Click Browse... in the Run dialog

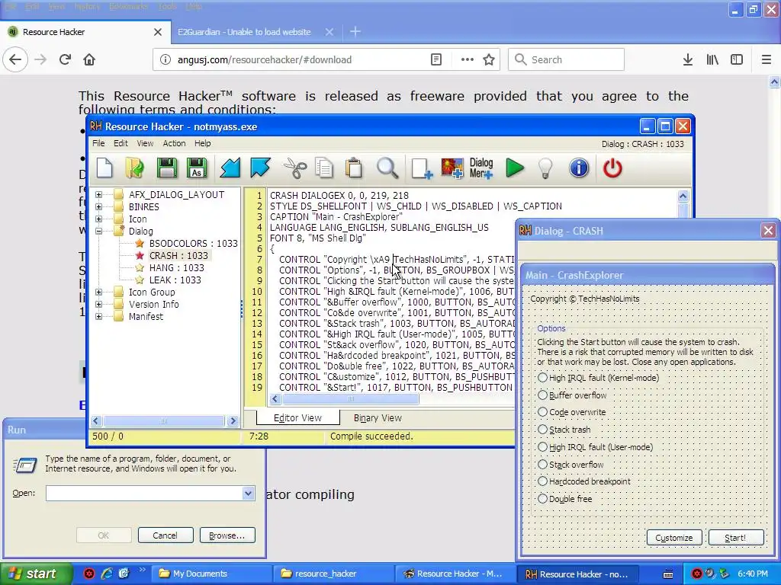pyautogui.click(x=227, y=535)
